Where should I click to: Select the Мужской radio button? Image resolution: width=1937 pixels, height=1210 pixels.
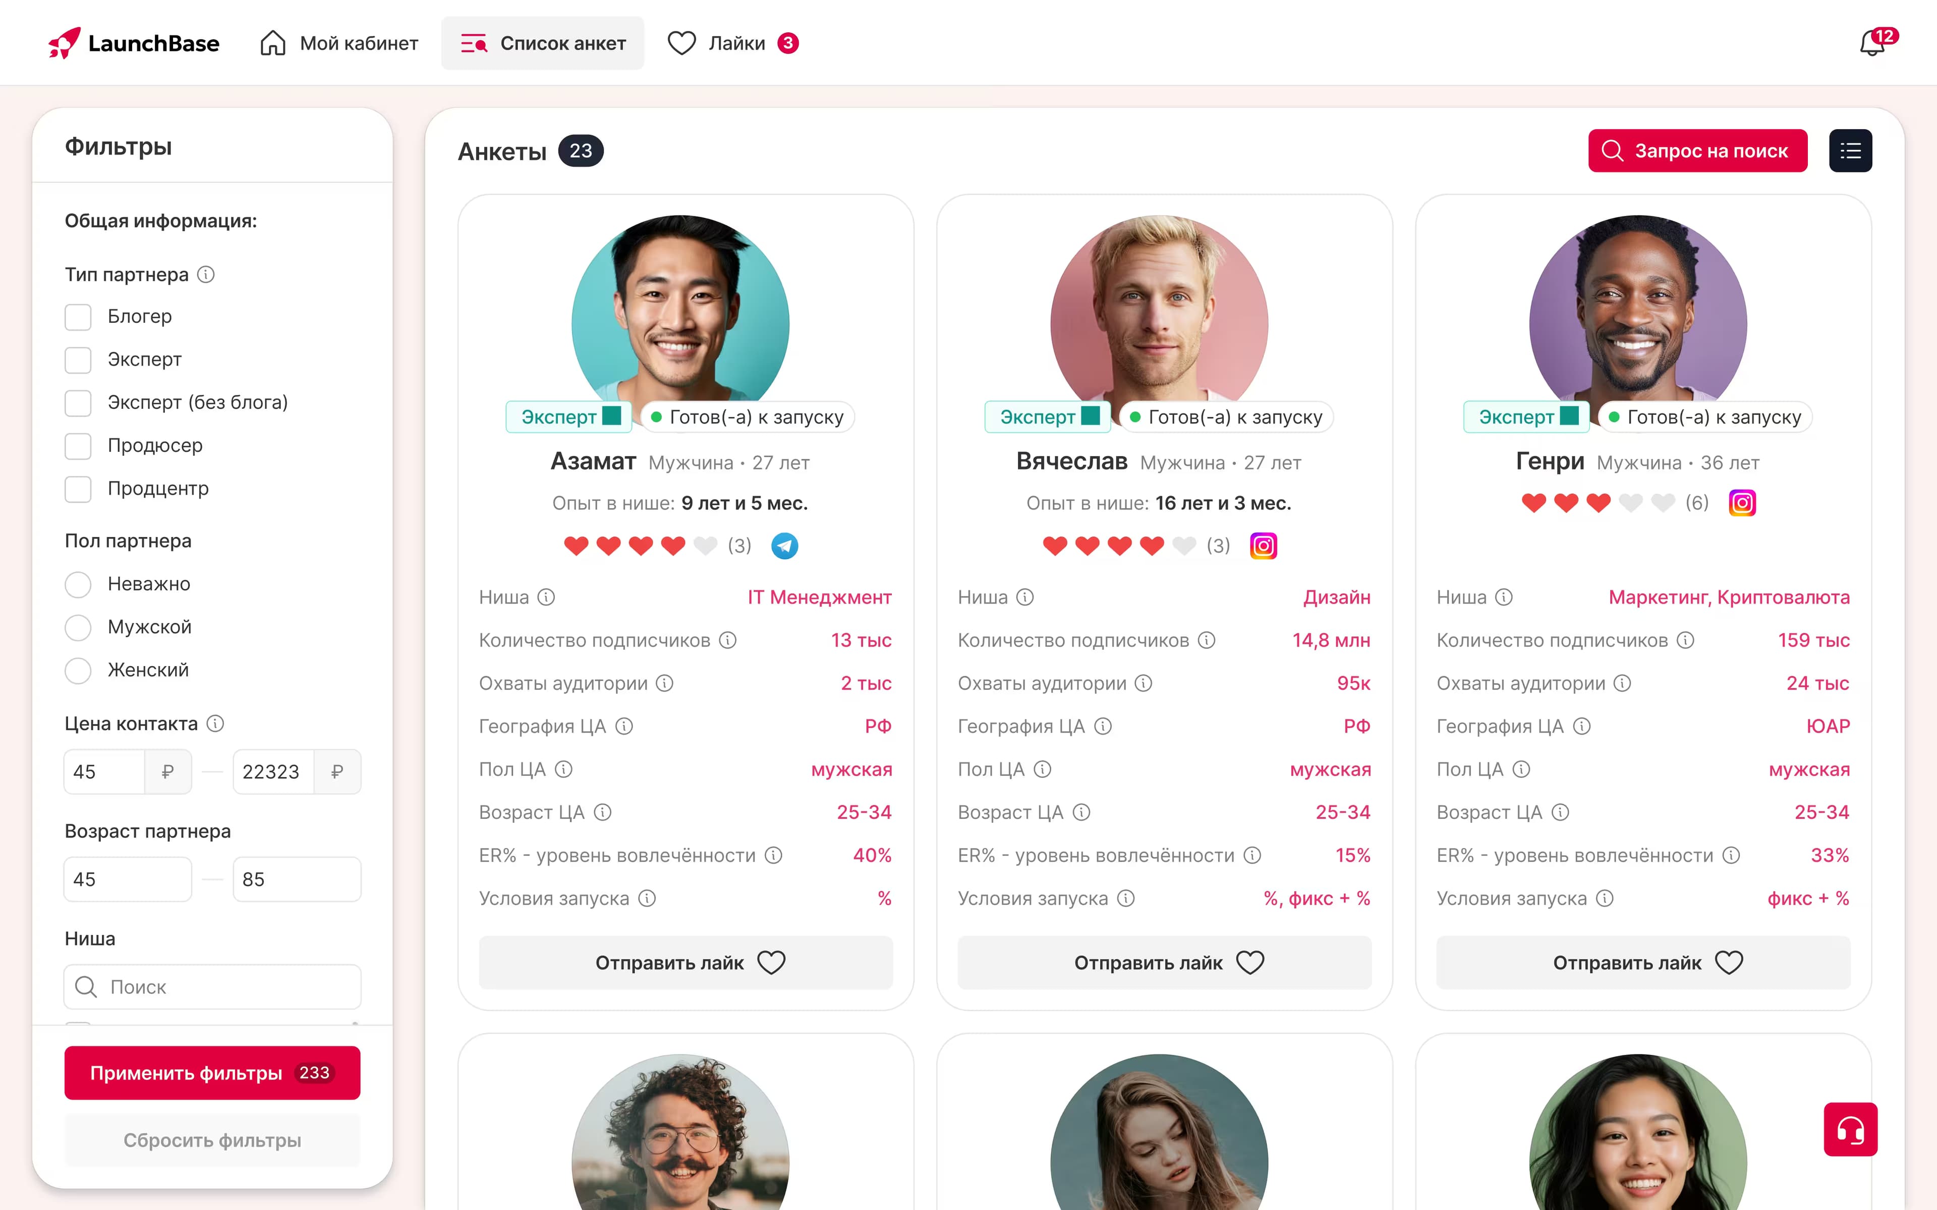point(78,627)
